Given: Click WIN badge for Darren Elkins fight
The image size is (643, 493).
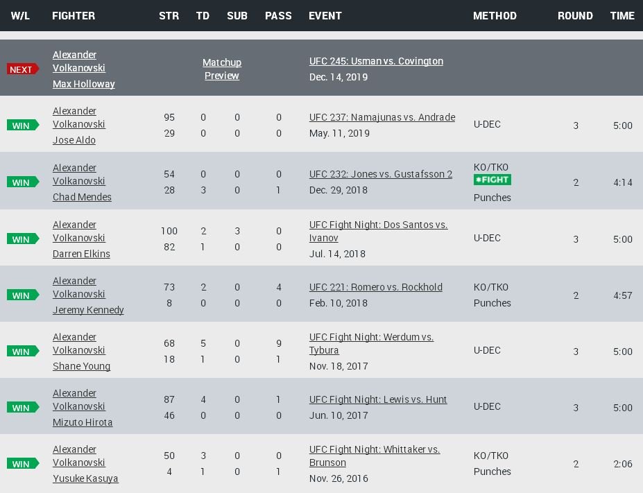Looking at the screenshot, I should 22,239.
